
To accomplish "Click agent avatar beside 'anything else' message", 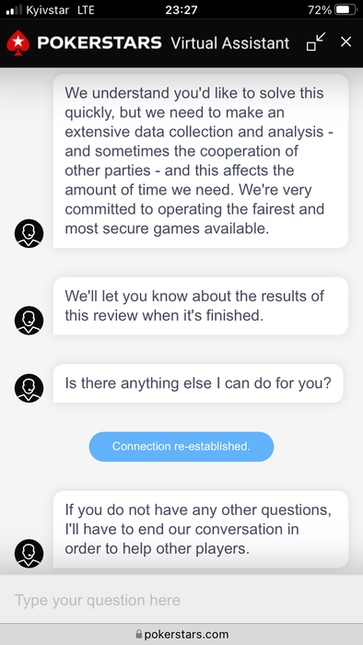I will 29,388.
